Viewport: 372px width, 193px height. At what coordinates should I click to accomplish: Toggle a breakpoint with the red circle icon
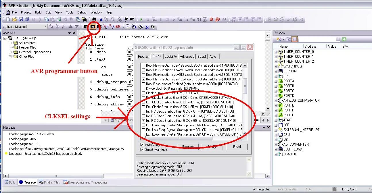(211, 20)
